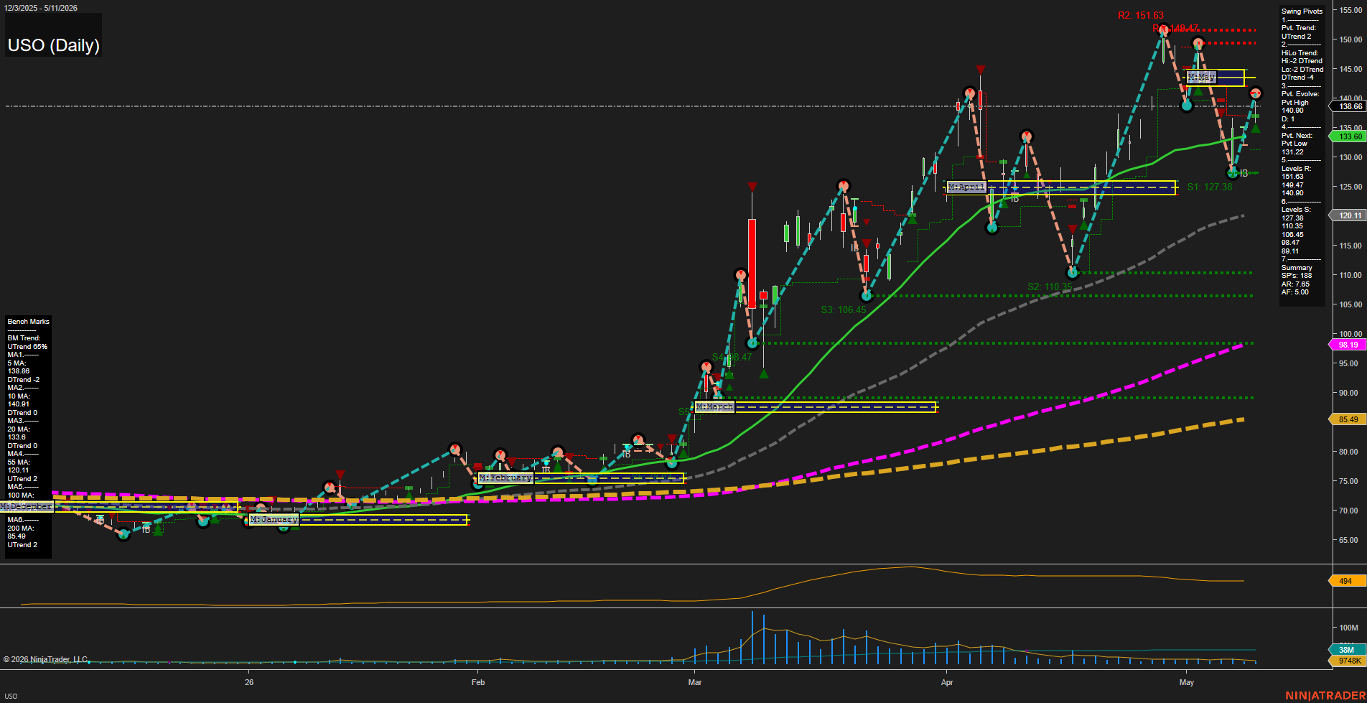1367x703 pixels.
Task: Click the green 133.60 moving average price tag
Action: [1348, 136]
